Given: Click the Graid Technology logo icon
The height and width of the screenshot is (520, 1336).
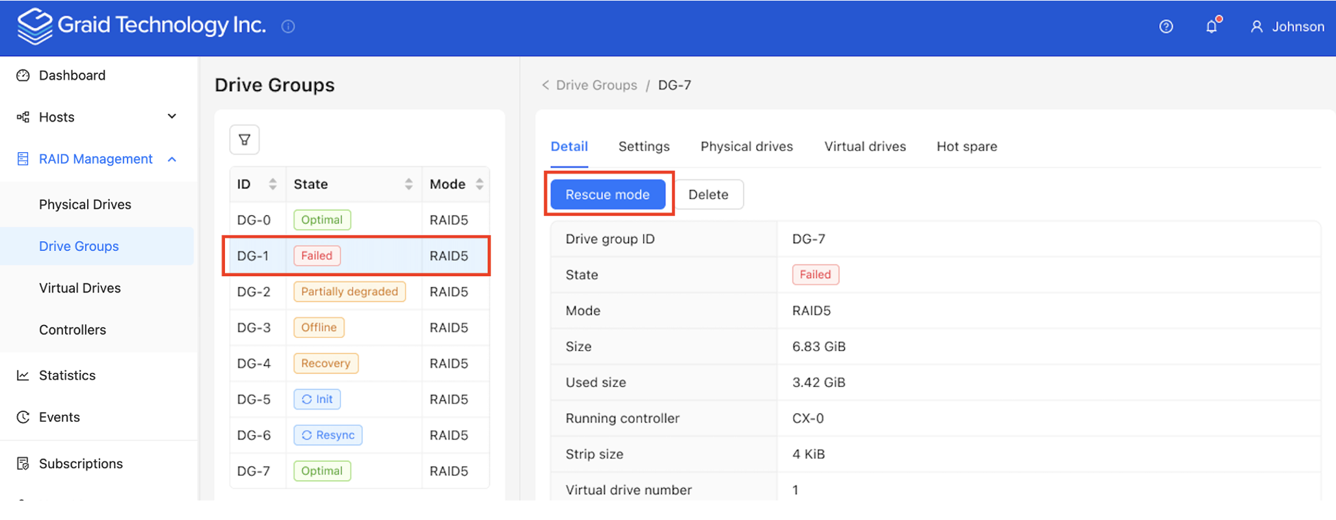Looking at the screenshot, I should click(34, 26).
